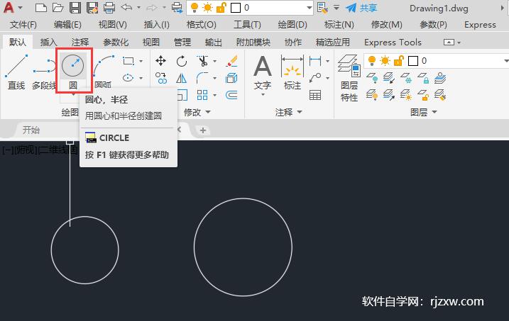Click the Save icon in quick access toolbar
The image size is (509, 321).
pyautogui.click(x=75, y=8)
